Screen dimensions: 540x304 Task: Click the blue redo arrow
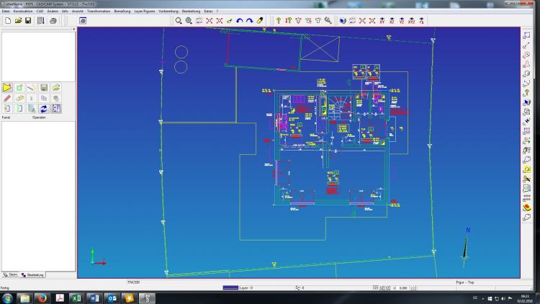[x=250, y=21]
